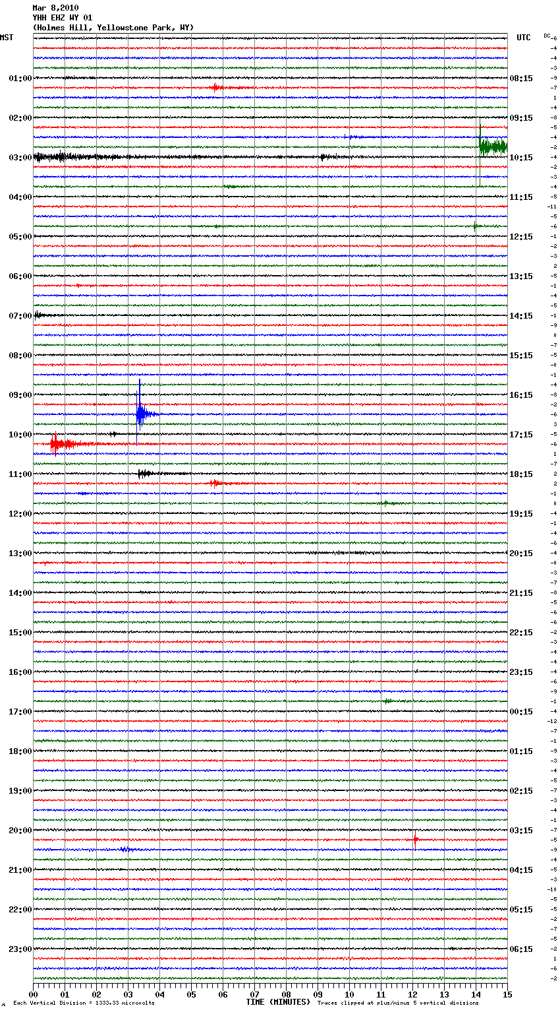The image size is (560, 1012).
Task: Click the '03' minute tick on bottom axis
Action: 128,994
